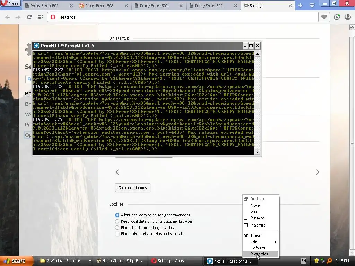The height and width of the screenshot is (266, 355).
Task: Expand the Edit submenu arrow in the context menu
Action: [x=276, y=242]
